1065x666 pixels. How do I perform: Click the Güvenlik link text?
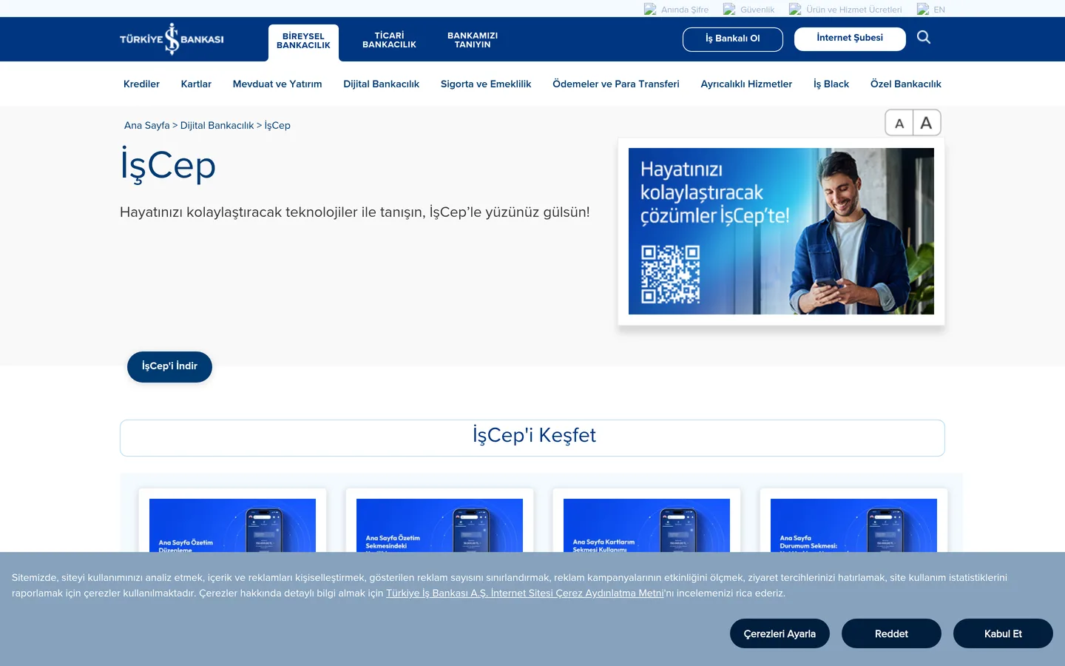(757, 10)
